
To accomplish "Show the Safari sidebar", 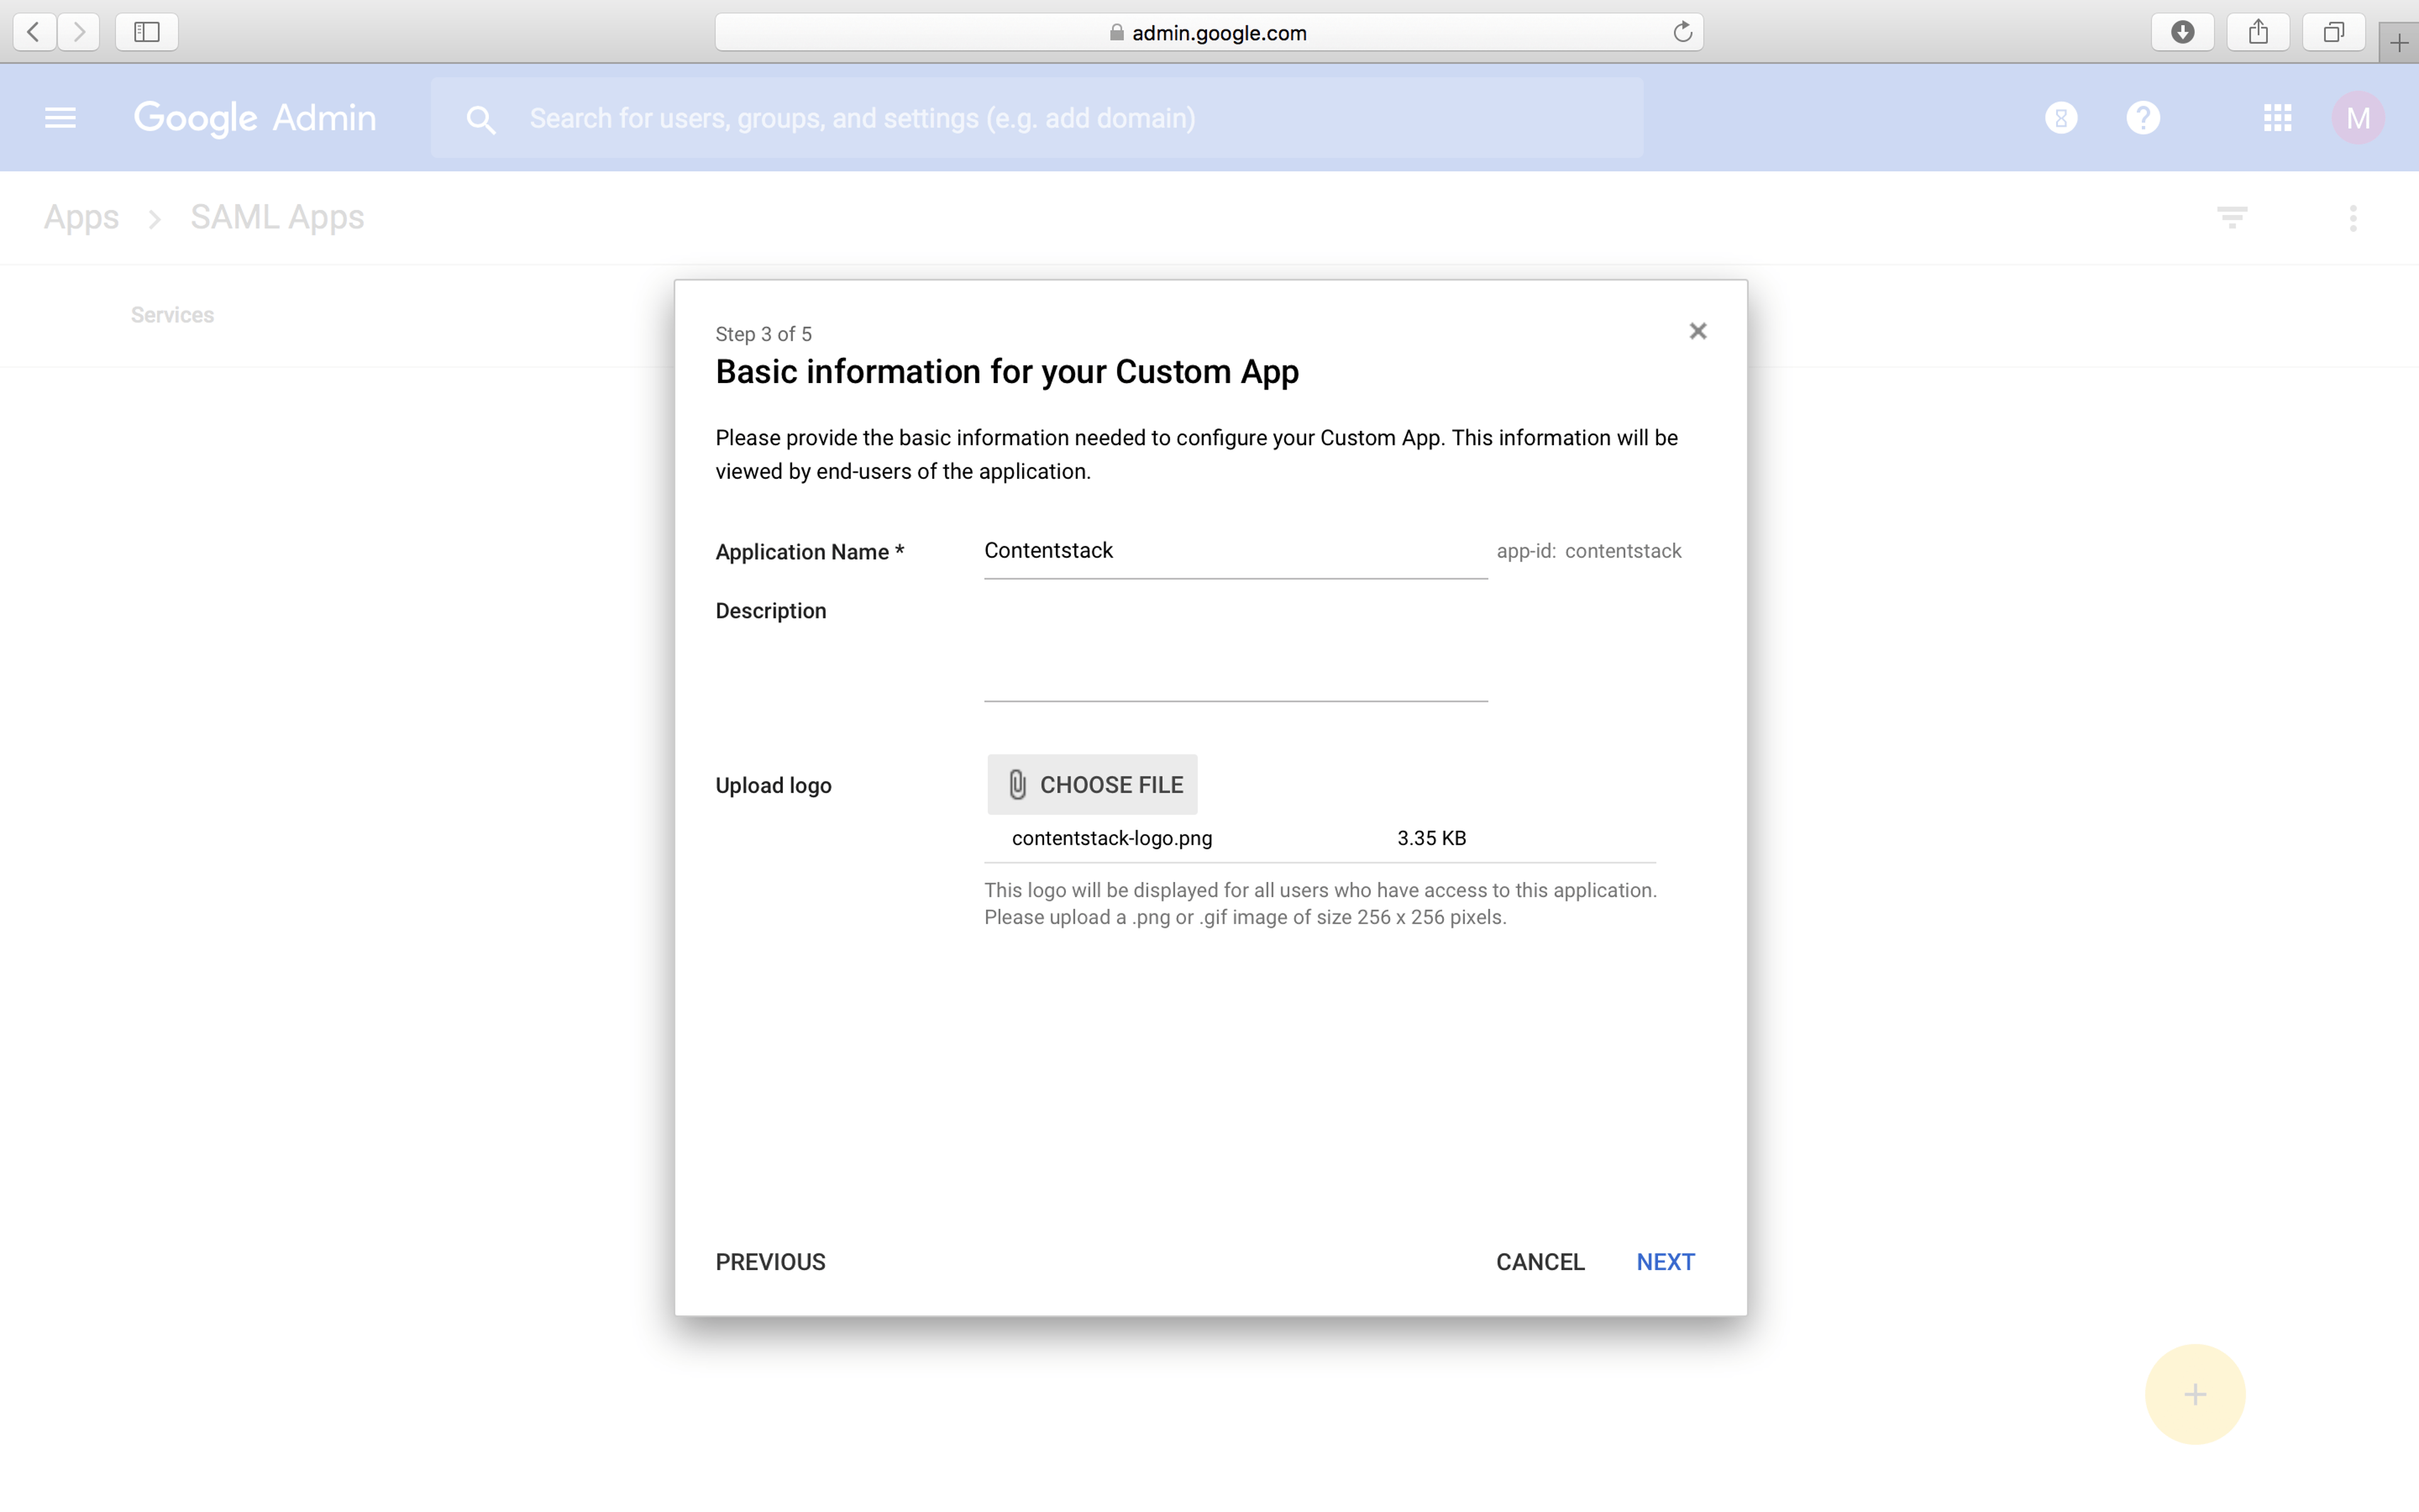I will (147, 32).
